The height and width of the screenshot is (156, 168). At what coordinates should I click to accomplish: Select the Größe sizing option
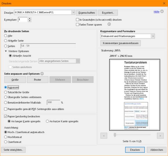(15, 80)
